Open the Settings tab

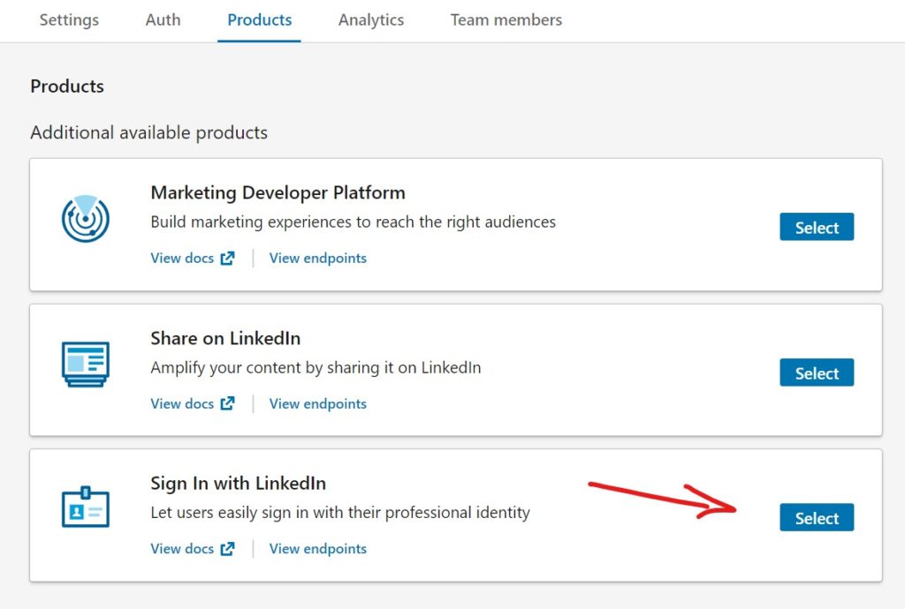(69, 20)
